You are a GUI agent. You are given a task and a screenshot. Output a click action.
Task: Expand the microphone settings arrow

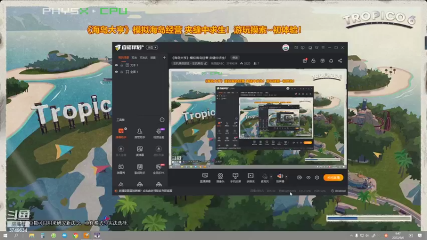[x=271, y=177]
